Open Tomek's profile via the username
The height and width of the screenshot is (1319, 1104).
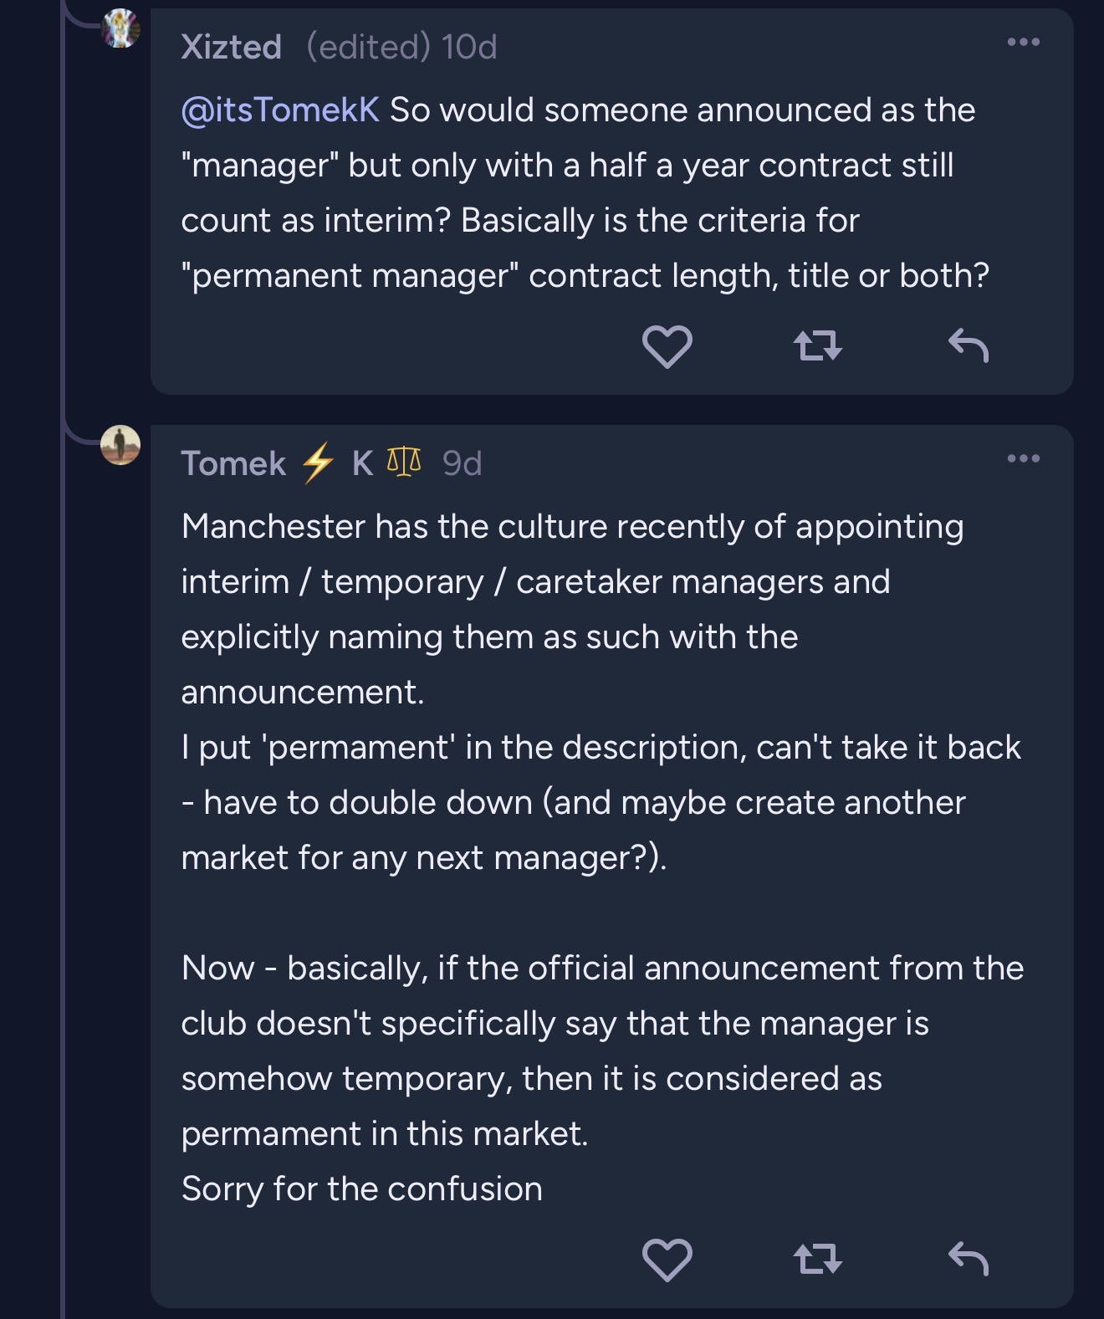234,463
